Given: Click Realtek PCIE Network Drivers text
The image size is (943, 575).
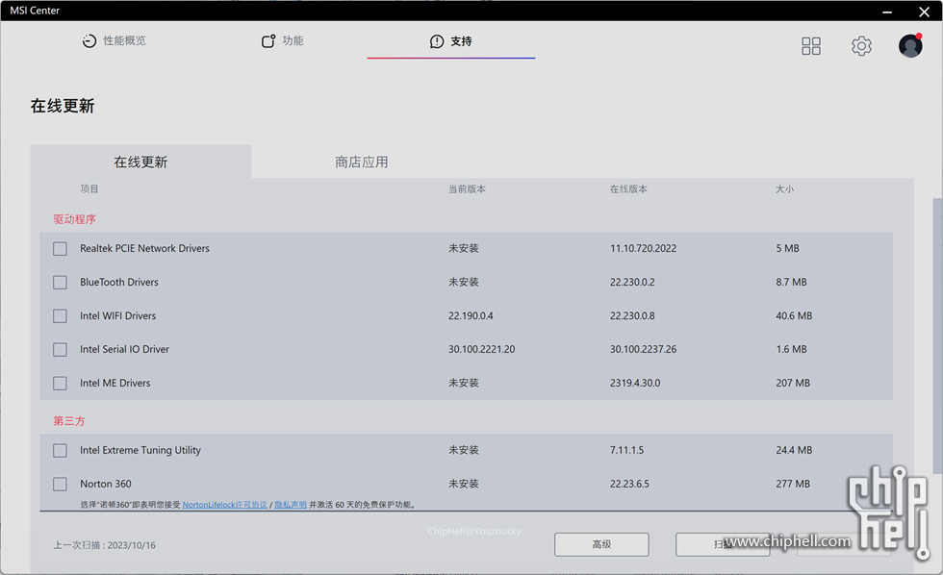Looking at the screenshot, I should click(145, 248).
